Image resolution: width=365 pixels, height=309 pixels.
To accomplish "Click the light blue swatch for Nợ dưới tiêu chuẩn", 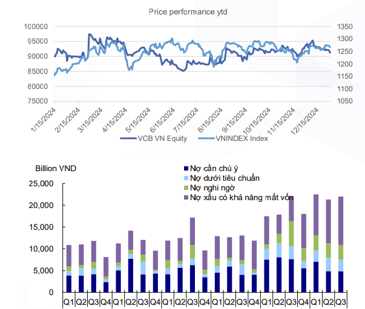I will pyautogui.click(x=186, y=178).
